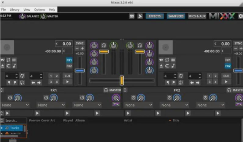
Task: Click the broadcast antenna icon in top bar
Action: point(140,16)
